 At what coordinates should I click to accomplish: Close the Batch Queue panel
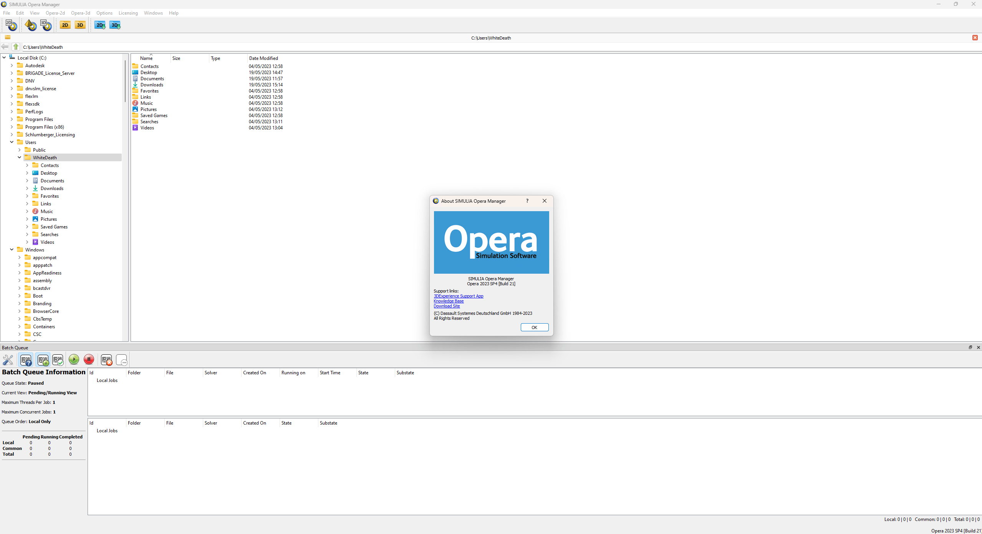tap(978, 347)
